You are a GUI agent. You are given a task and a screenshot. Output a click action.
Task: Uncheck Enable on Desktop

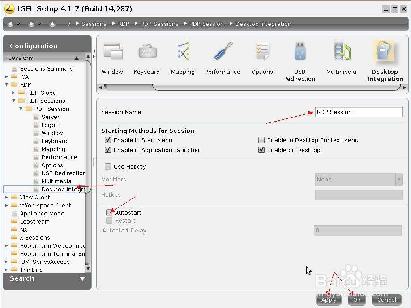[261, 150]
